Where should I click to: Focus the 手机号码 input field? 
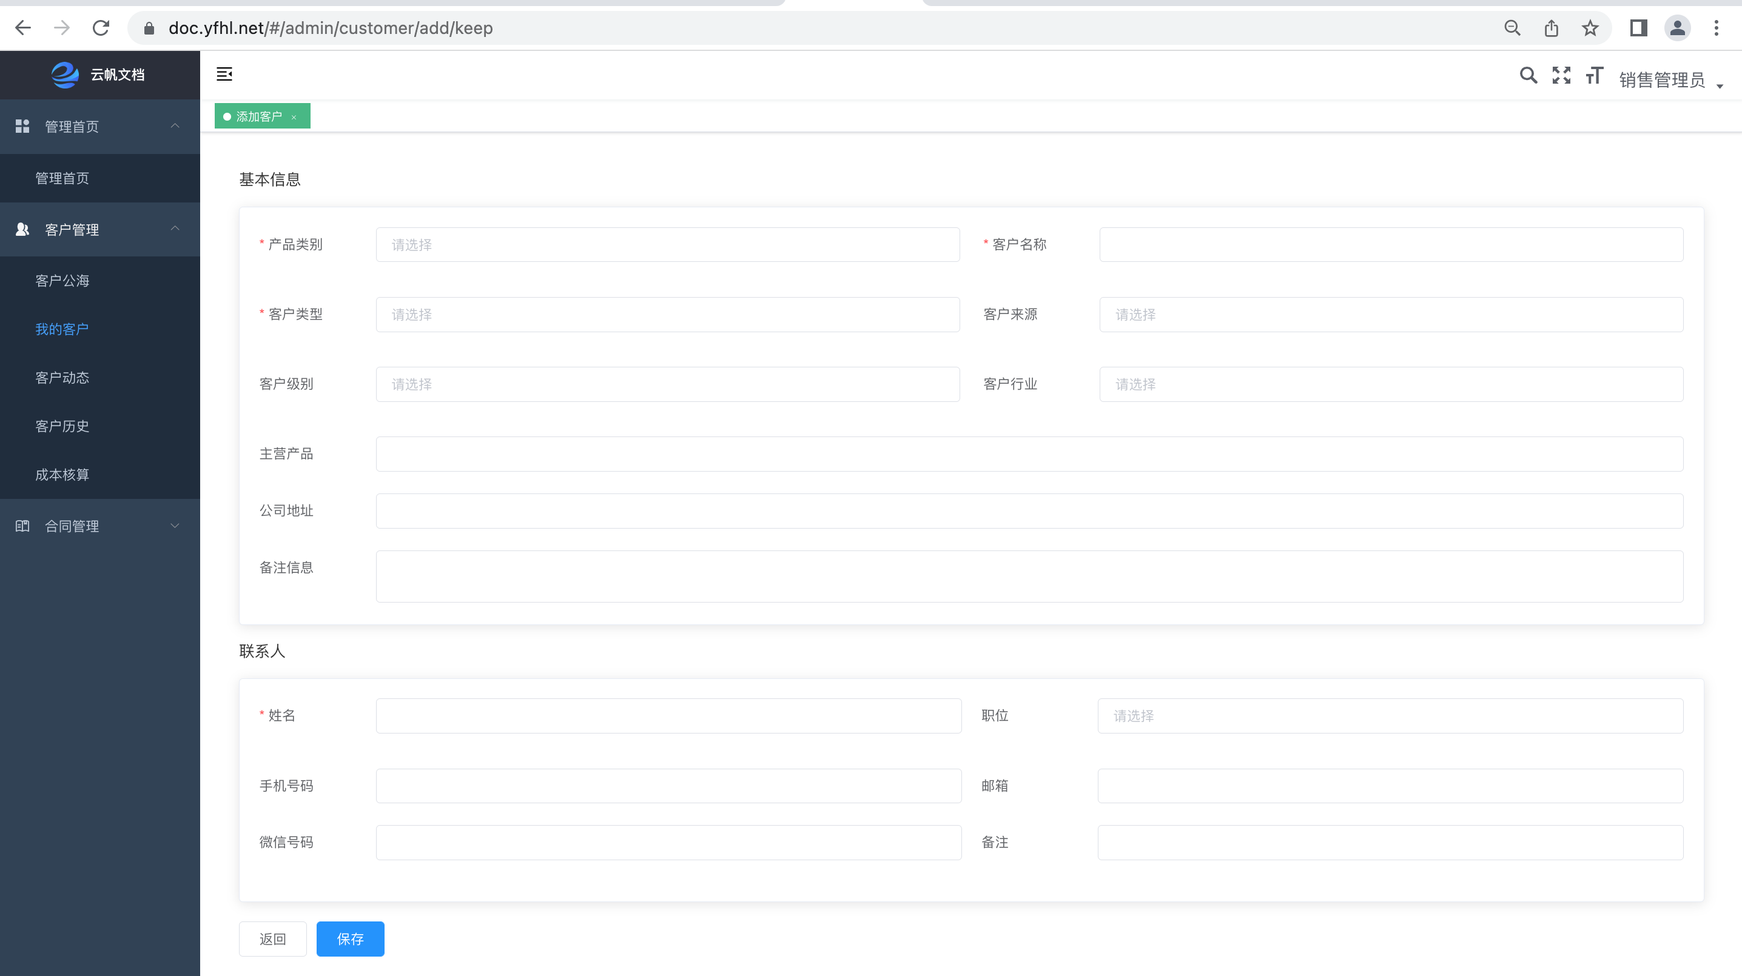(668, 786)
